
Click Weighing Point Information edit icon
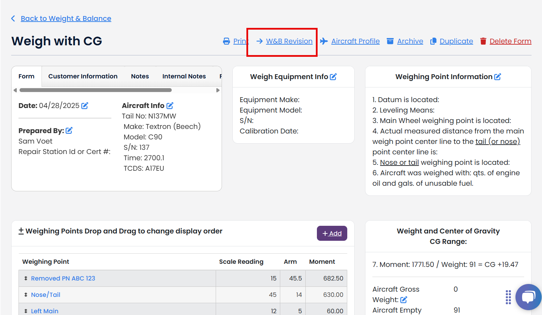(498, 77)
